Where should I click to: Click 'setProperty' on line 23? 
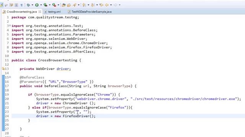tap(62, 112)
